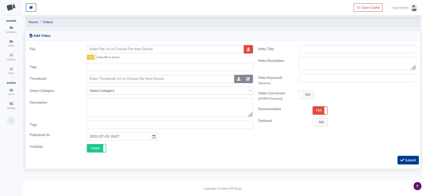Switch the Visibility toggle from Public
The image size is (422, 196).
point(96,148)
